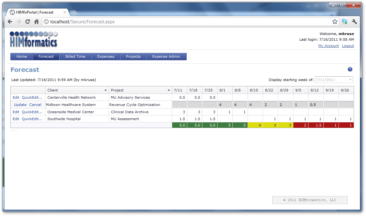
Task: Open the My Account link
Action: [x=328, y=46]
